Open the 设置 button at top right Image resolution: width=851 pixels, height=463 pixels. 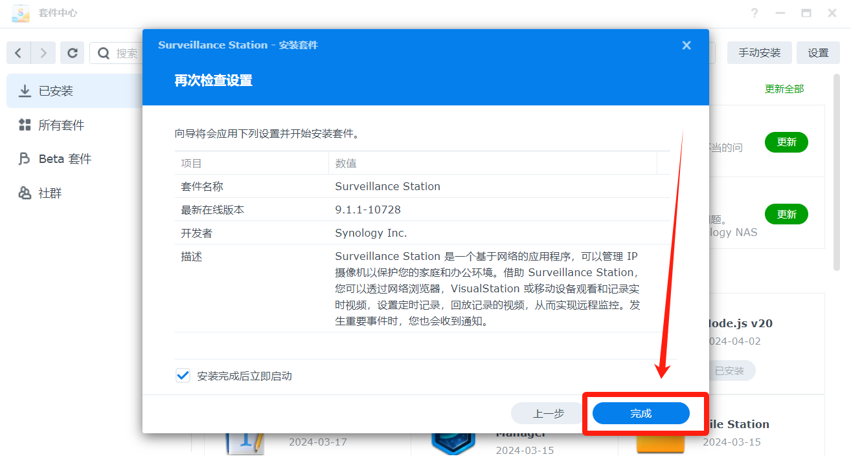[818, 53]
